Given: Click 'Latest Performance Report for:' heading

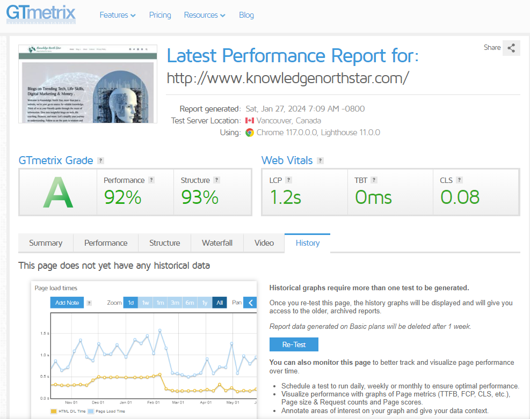Looking at the screenshot, I should (293, 56).
